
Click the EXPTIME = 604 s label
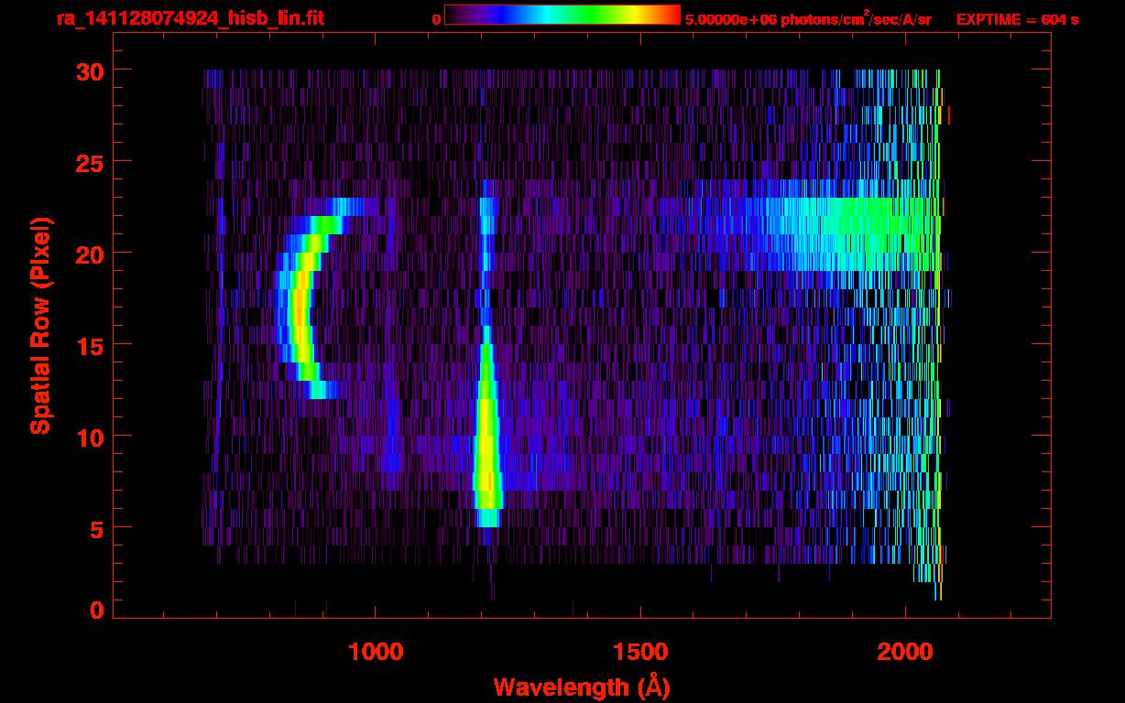pos(1017,18)
